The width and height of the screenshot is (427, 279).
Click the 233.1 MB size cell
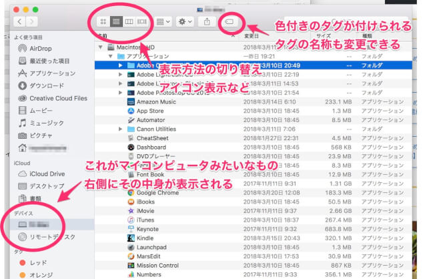(338, 102)
